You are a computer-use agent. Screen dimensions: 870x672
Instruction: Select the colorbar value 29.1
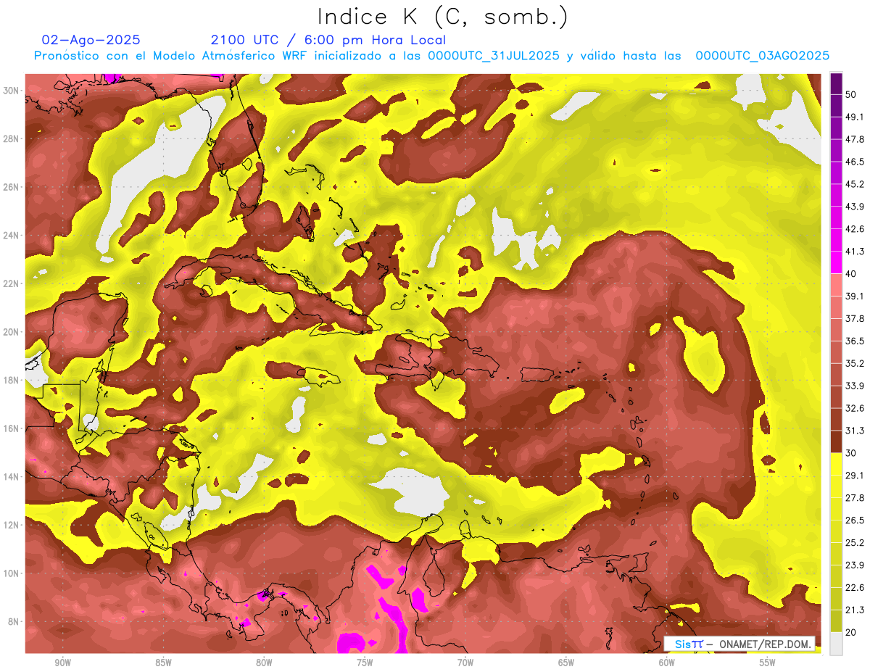tap(855, 476)
